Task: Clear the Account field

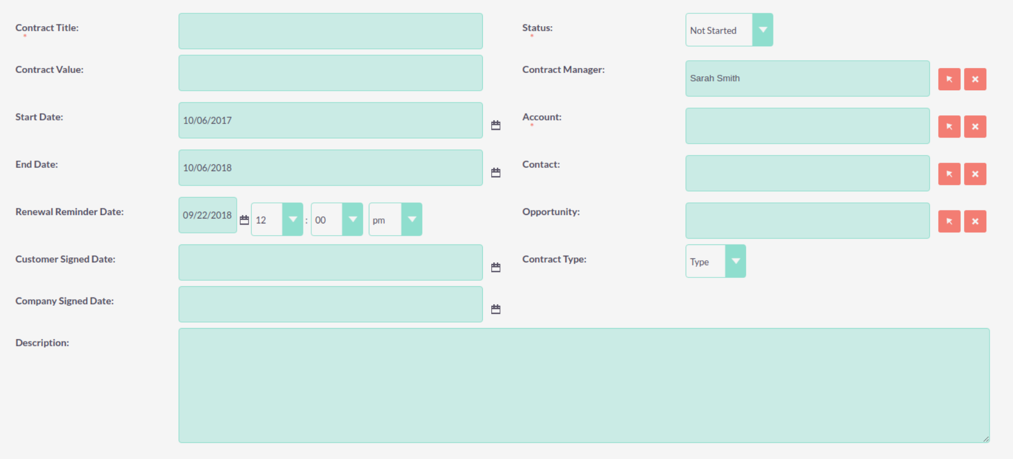Action: click(x=975, y=126)
